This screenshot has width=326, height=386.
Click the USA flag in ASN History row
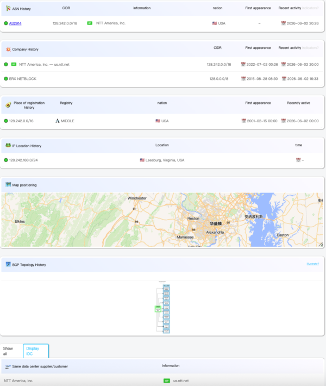(215, 23)
